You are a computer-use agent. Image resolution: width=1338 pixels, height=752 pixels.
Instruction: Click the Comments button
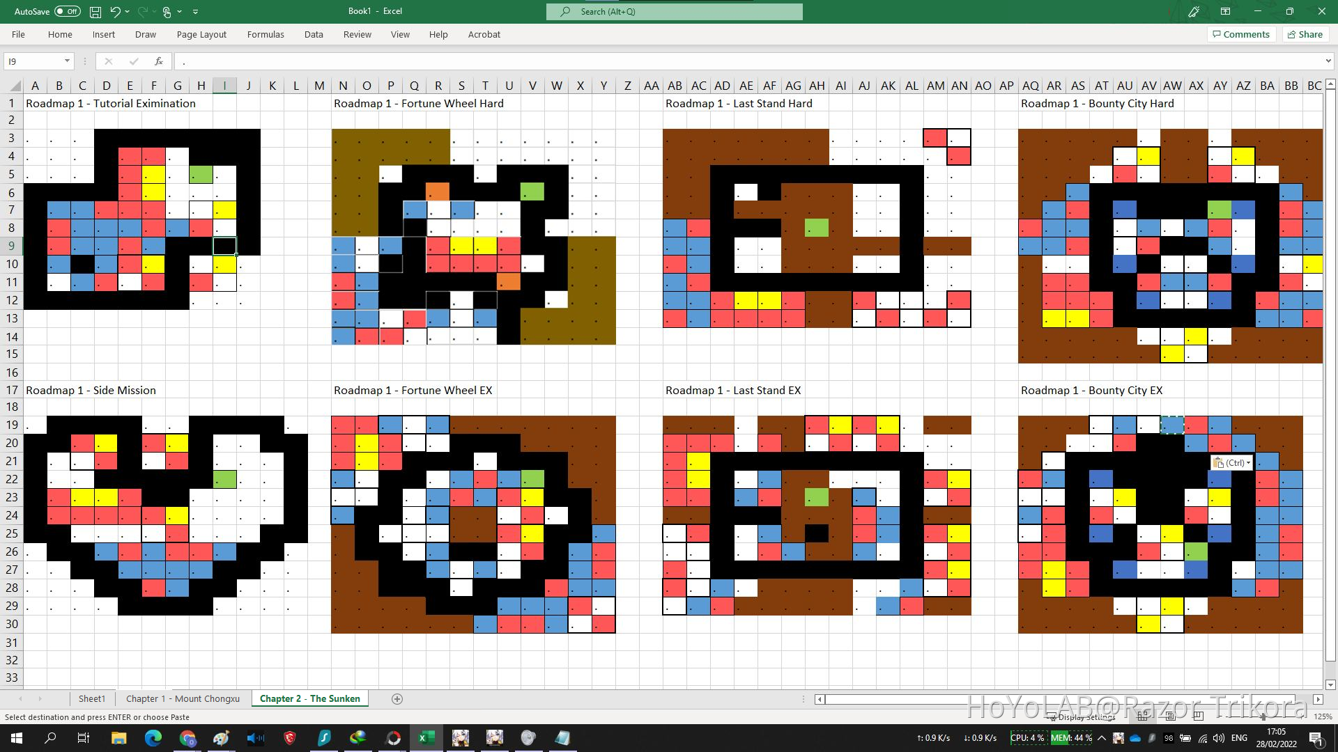click(x=1240, y=34)
